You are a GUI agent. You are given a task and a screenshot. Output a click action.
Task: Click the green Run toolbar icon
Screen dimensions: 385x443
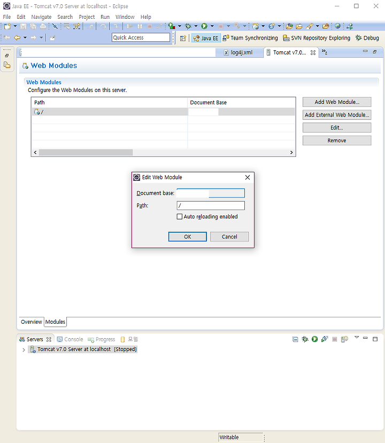point(204,26)
